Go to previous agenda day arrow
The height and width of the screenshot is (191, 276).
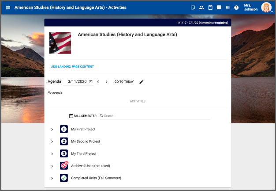click(98, 82)
